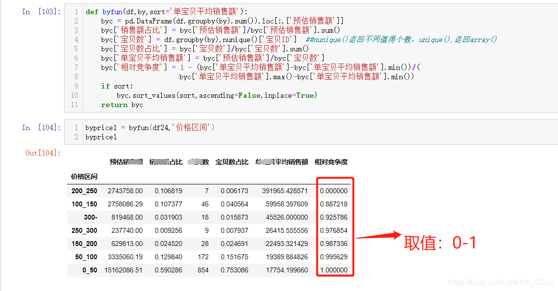The image size is (558, 291).
Task: Select the 100_150 row label
Action: (84, 204)
